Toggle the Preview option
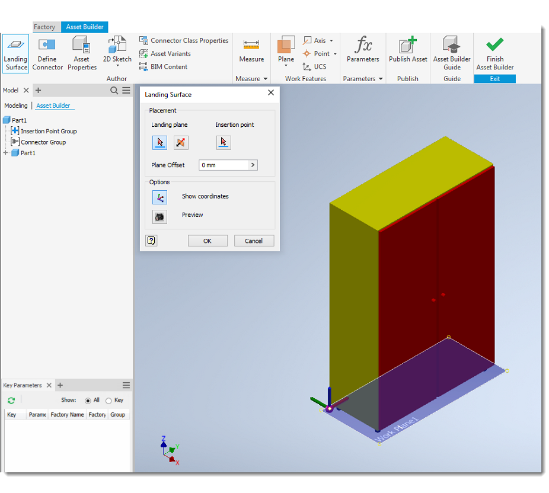 (x=159, y=216)
